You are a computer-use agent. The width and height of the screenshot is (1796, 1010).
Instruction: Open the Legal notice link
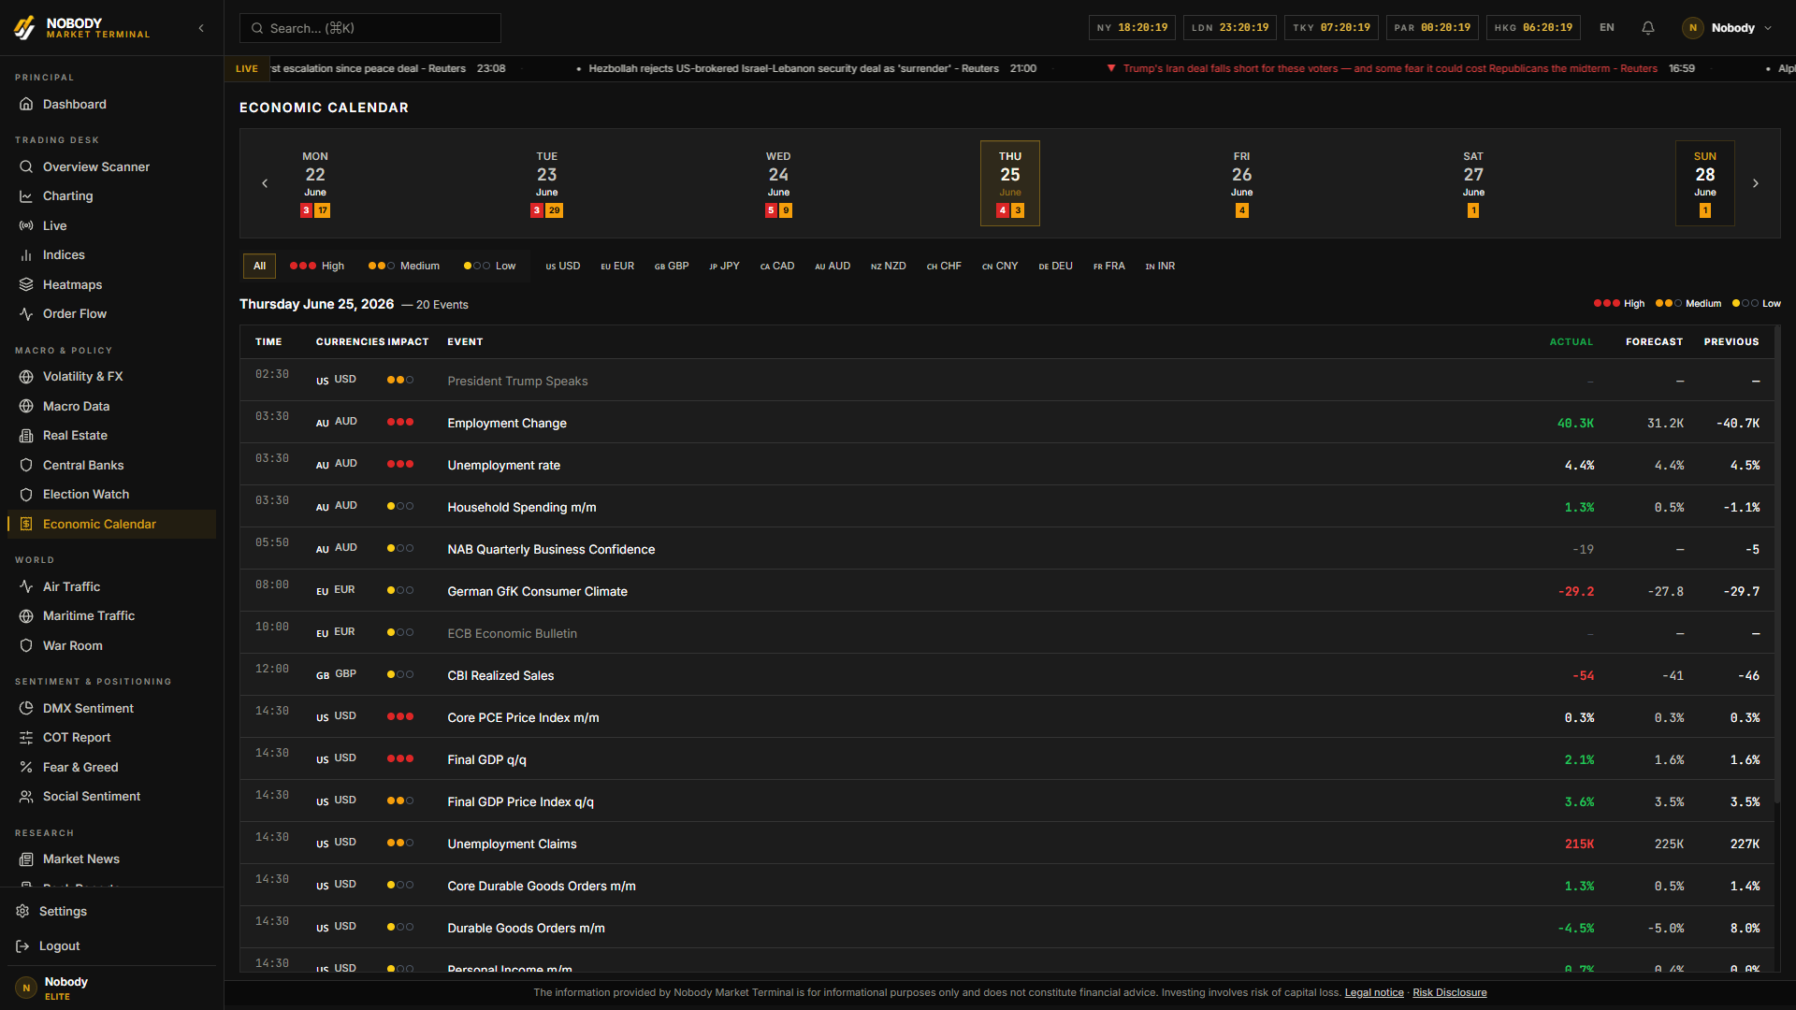click(1374, 993)
